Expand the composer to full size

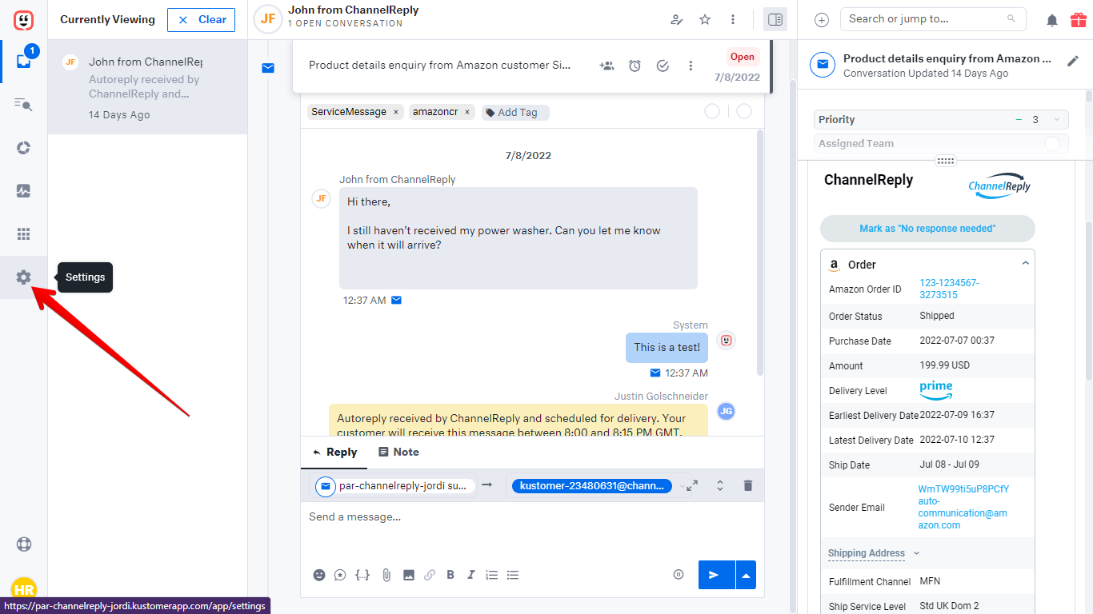click(693, 485)
